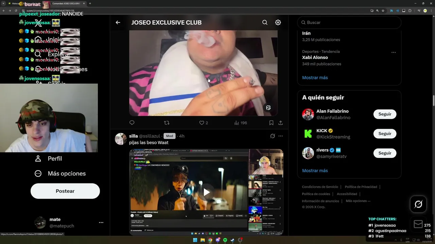Open sidebar Más opciones
Image resolution: width=435 pixels, height=244 pixels.
pos(60,174)
